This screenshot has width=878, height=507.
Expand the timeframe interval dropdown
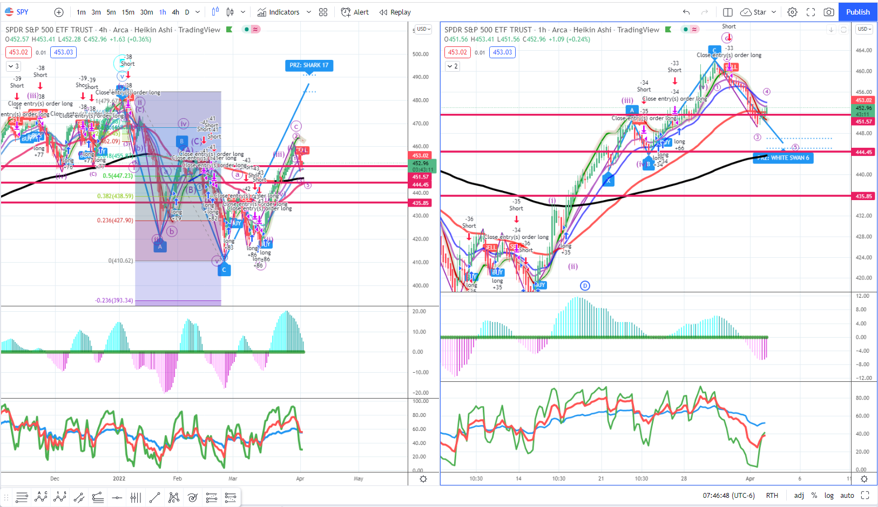(198, 12)
